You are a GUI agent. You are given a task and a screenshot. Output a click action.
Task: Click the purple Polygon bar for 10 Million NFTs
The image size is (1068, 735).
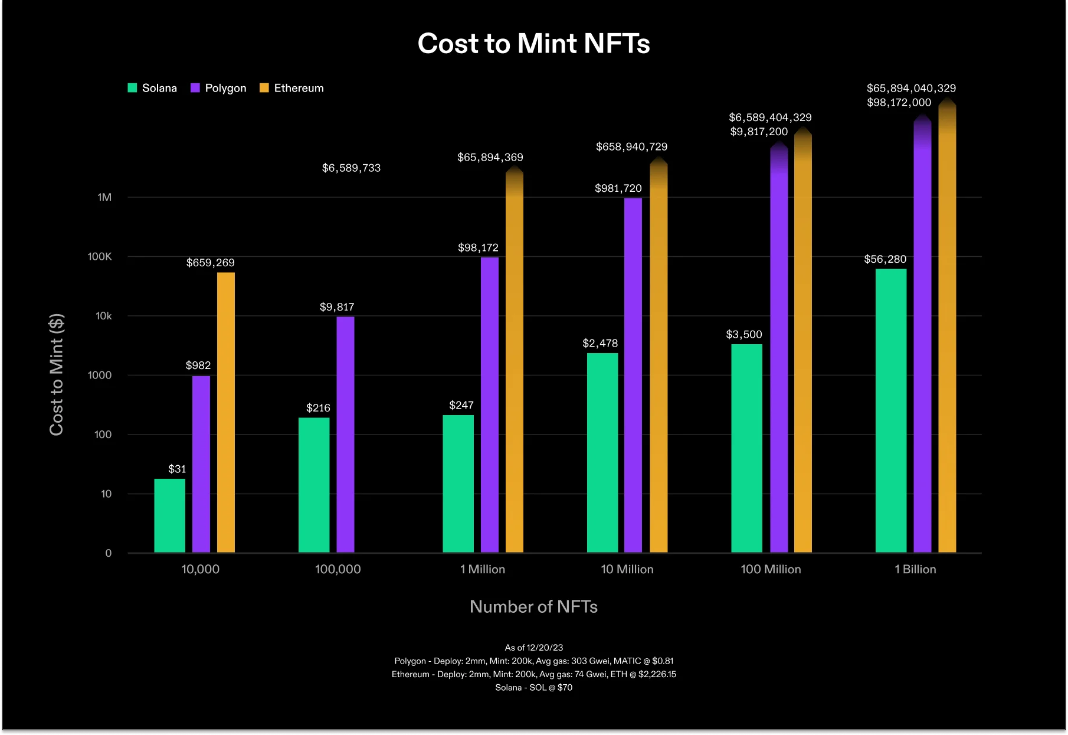(633, 375)
